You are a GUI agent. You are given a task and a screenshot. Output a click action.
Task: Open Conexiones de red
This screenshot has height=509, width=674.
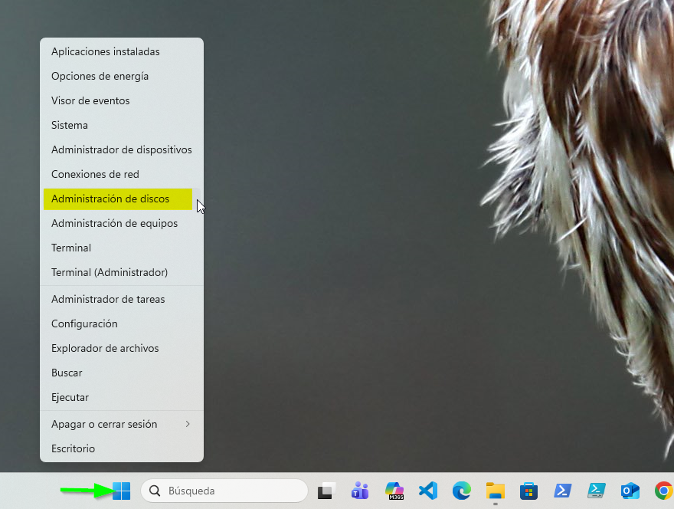coord(95,174)
